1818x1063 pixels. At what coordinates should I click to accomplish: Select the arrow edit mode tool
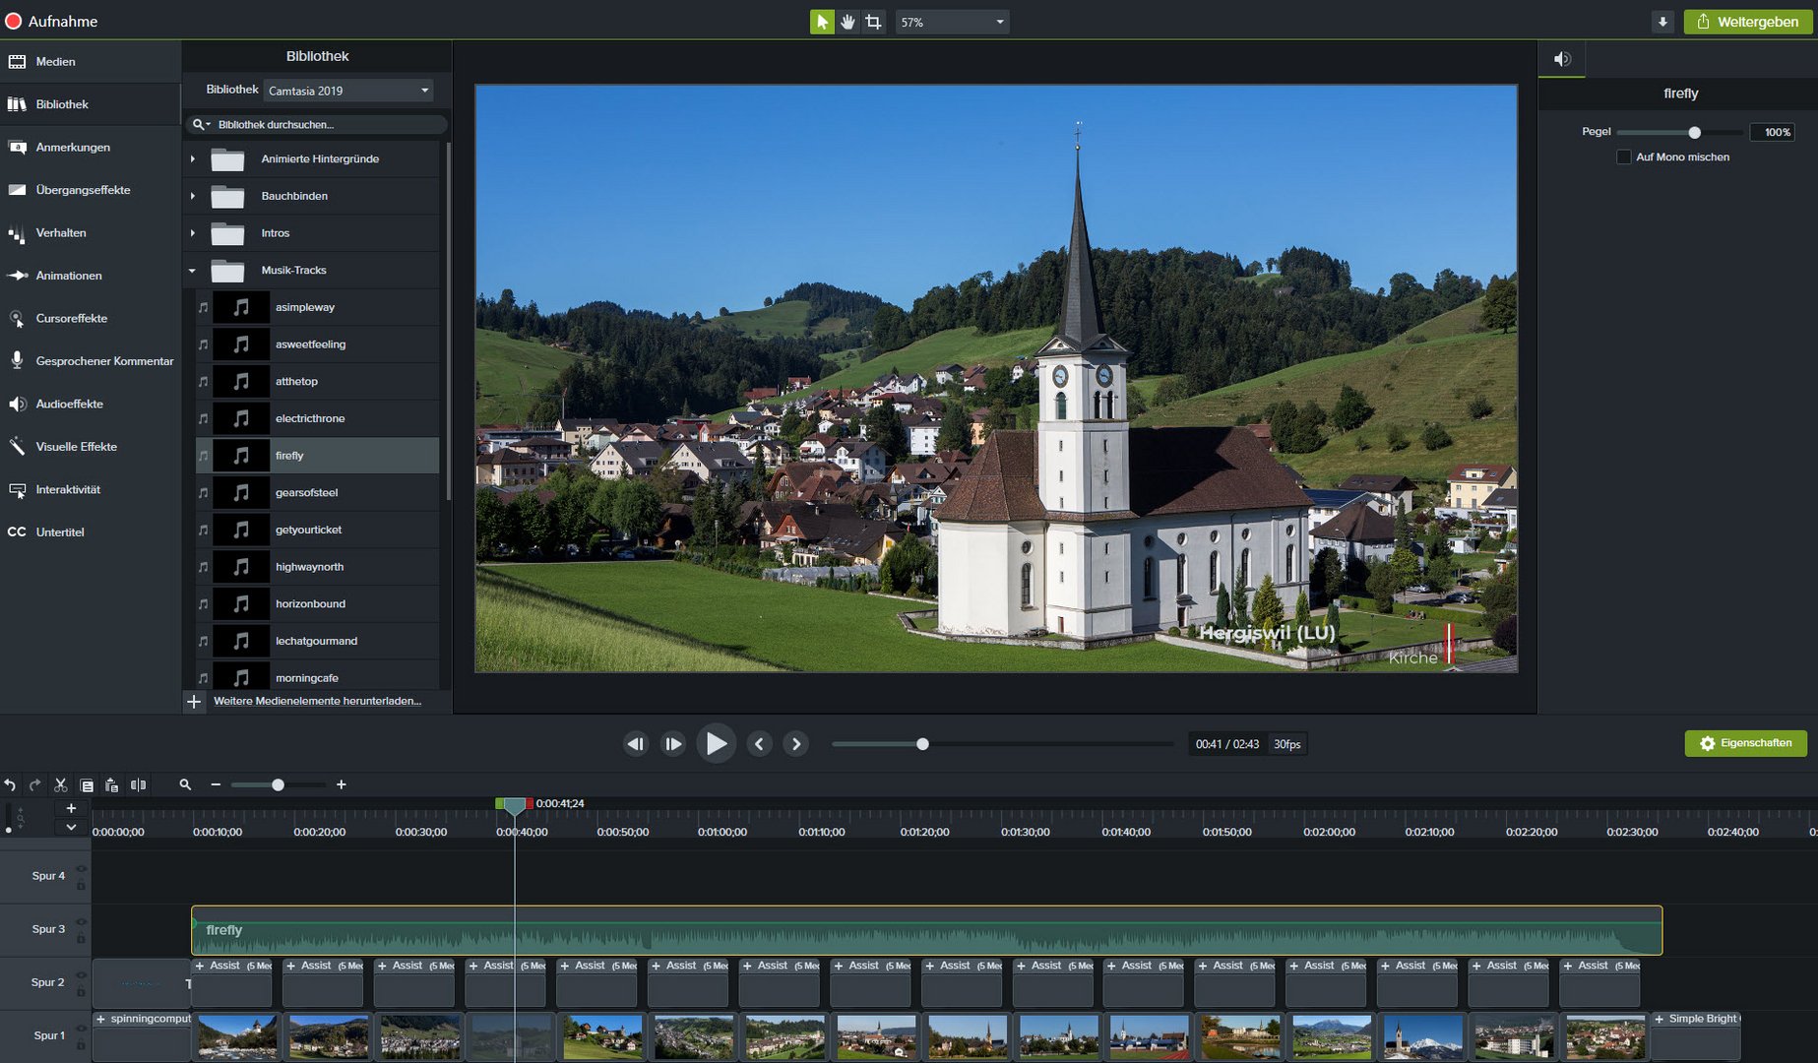point(822,22)
